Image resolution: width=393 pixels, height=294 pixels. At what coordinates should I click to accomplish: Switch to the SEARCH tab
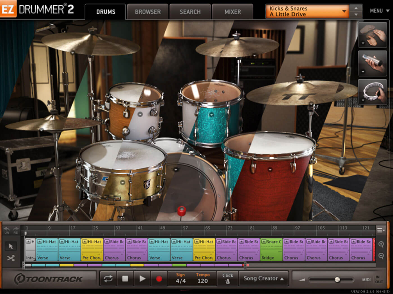[x=190, y=12]
